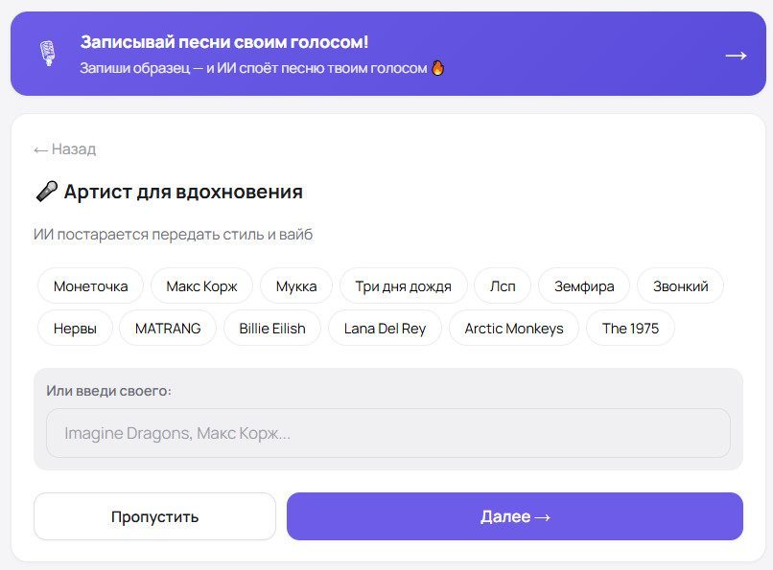This screenshot has height=570, width=773.
Task: Select the 'Три дня дождя' chip
Action: (403, 286)
